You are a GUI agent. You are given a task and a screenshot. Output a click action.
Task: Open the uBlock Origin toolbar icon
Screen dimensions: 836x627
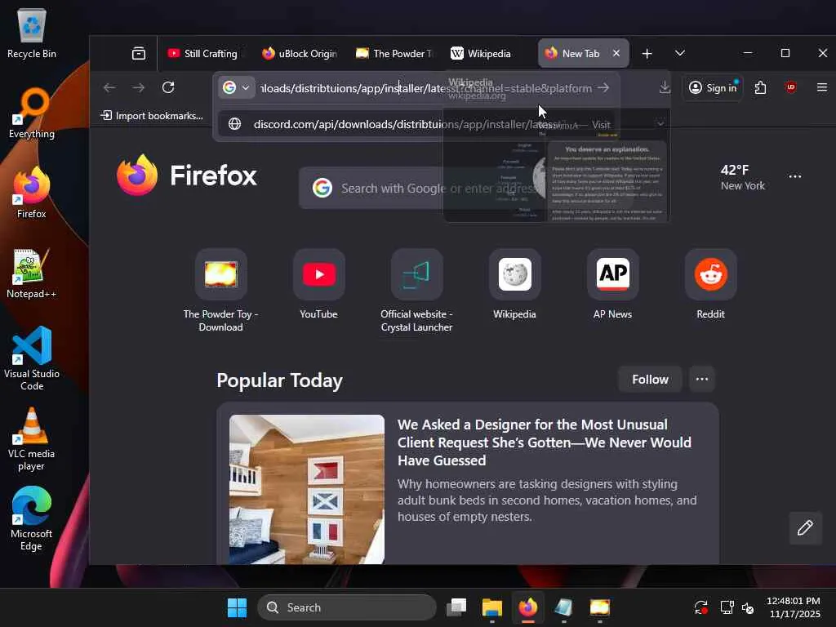coord(790,87)
